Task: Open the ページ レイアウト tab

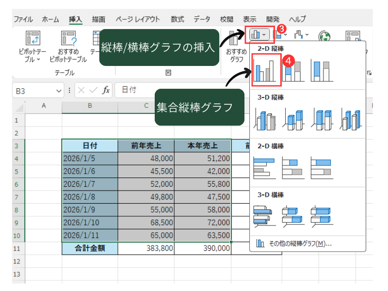Action: point(138,19)
